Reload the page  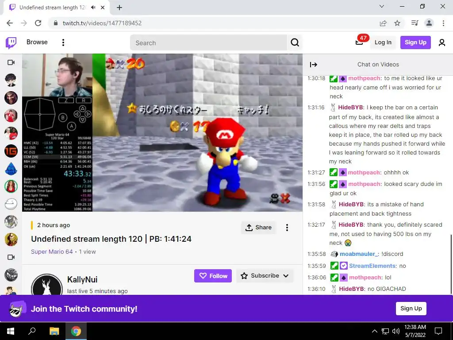38,23
